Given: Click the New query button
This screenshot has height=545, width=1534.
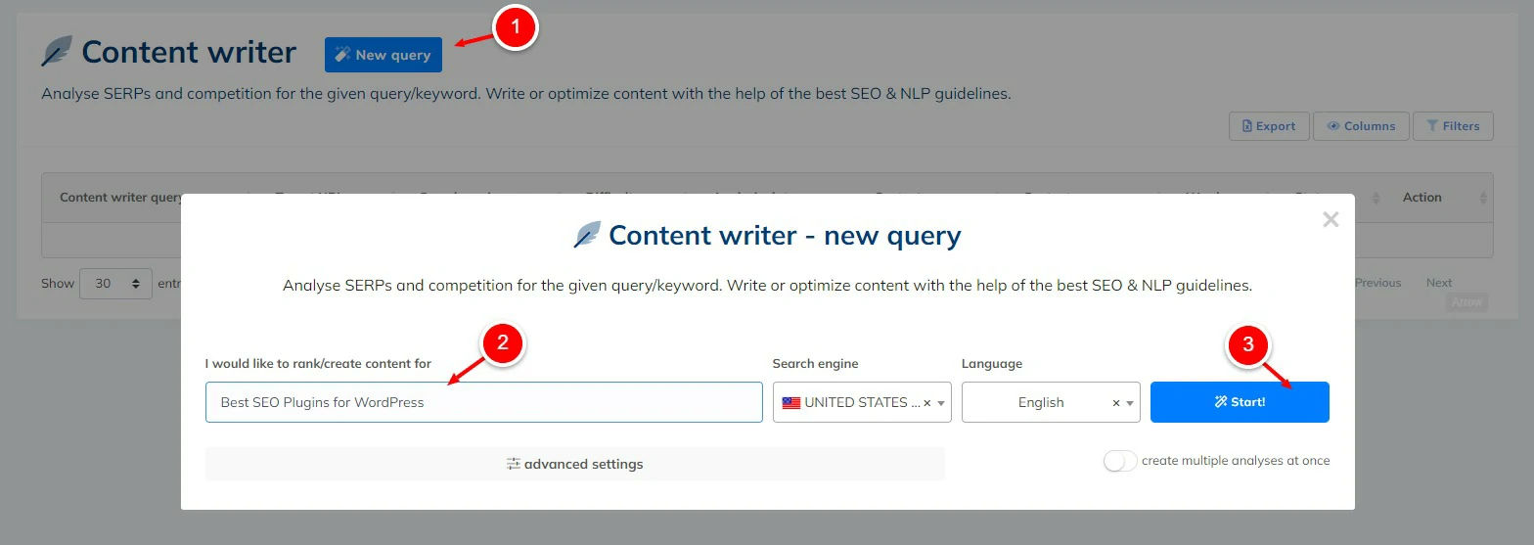Looking at the screenshot, I should [x=383, y=55].
